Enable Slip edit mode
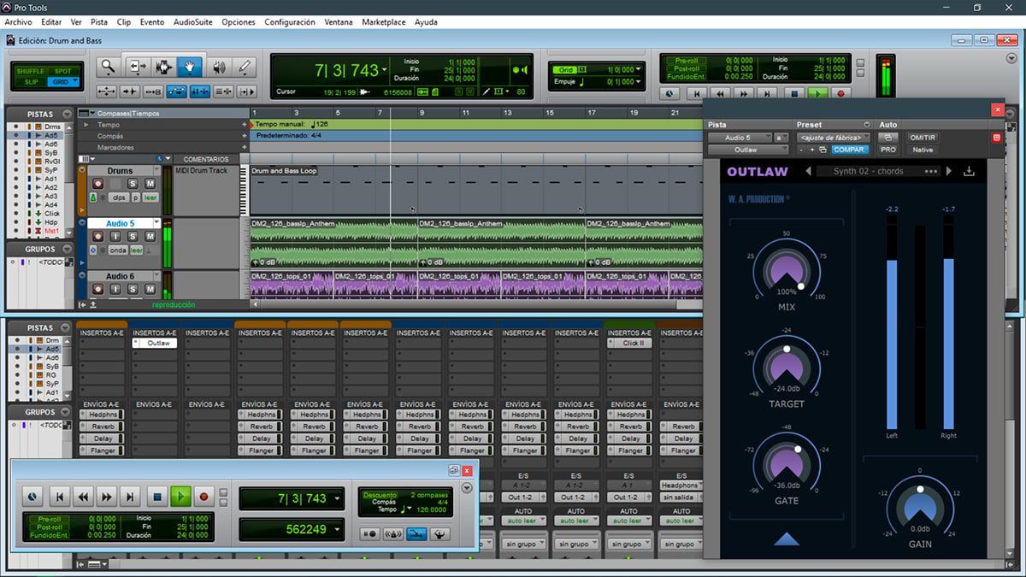 32,82
